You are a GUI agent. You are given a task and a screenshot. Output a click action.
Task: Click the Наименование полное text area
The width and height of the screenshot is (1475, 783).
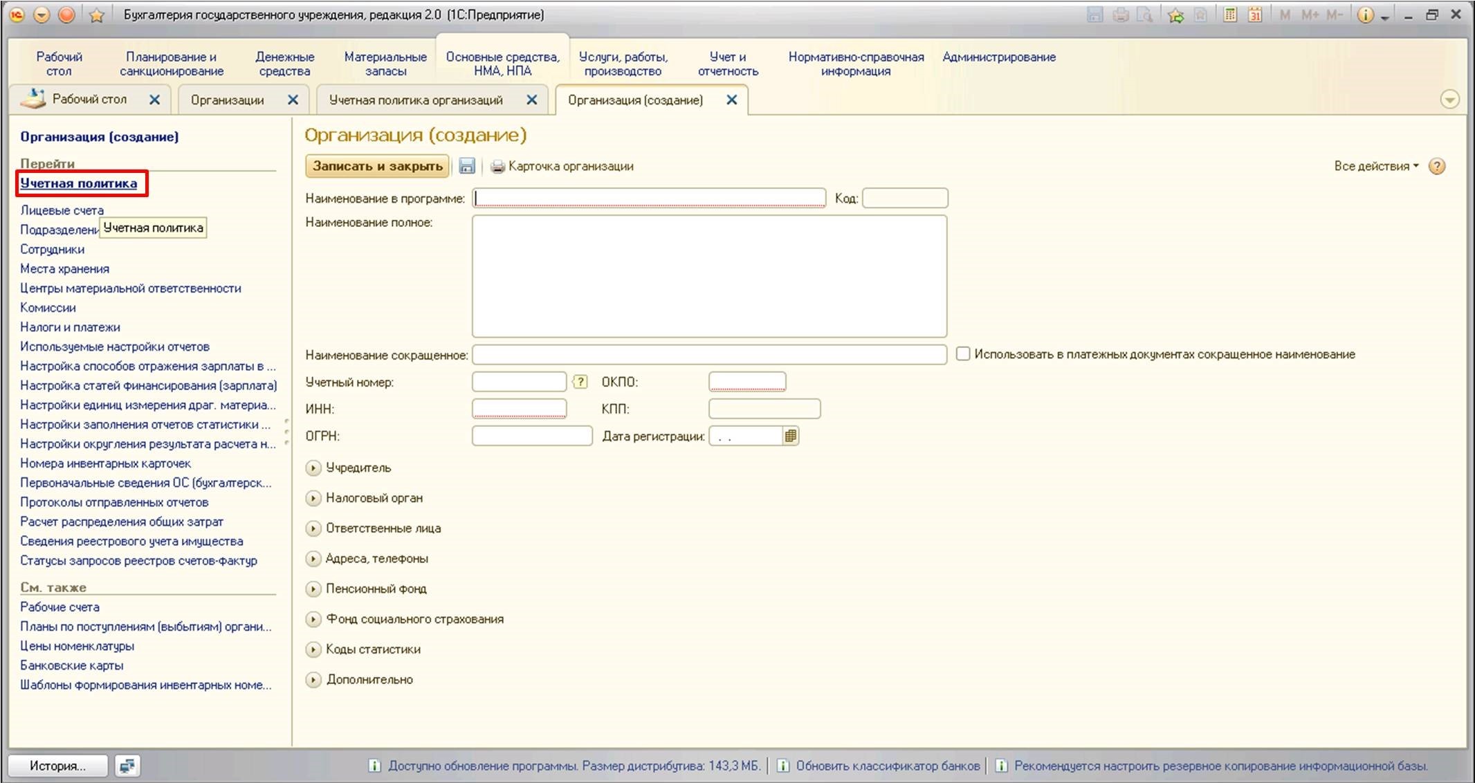709,276
